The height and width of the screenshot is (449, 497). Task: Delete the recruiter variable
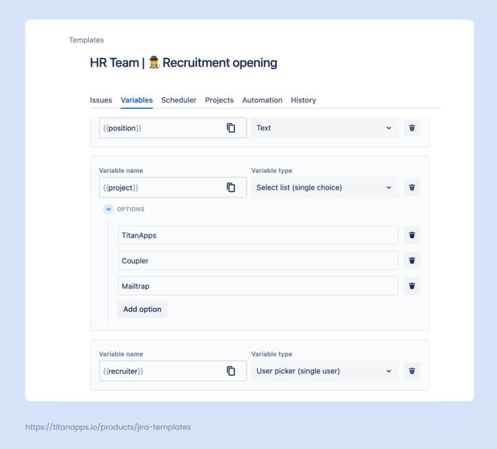click(x=412, y=371)
